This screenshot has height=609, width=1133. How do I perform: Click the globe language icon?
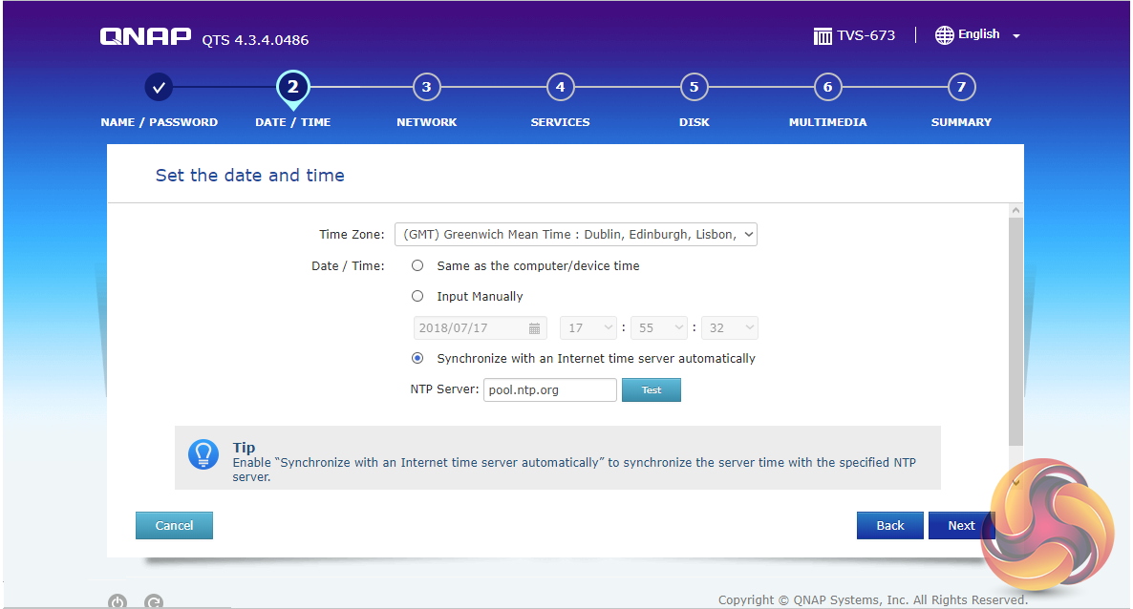(944, 35)
